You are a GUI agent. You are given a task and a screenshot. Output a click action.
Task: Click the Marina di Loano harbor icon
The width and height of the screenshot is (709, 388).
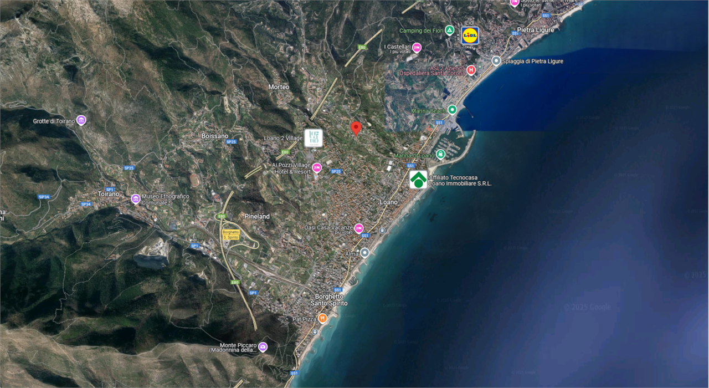pyautogui.click(x=440, y=155)
